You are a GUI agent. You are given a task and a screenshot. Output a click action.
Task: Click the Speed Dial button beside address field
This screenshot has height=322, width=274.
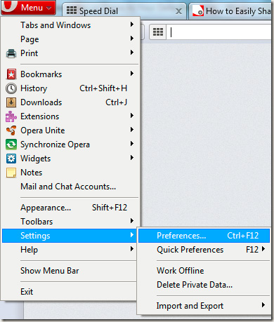tap(158, 32)
